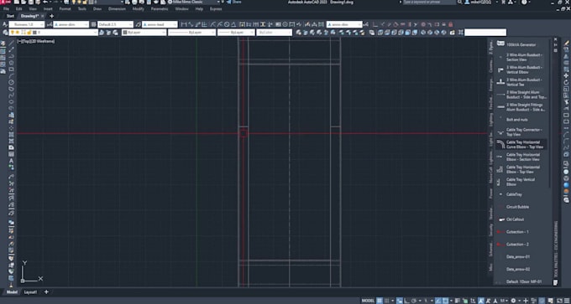Select the 100kVA Generator palette tool

click(x=521, y=44)
